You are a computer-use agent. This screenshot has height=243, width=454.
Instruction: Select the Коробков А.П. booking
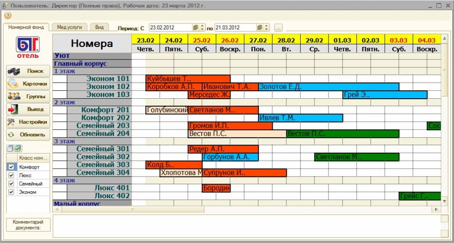[174, 87]
